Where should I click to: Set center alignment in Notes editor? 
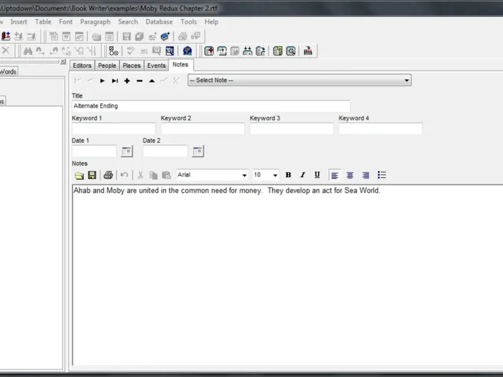(350, 175)
